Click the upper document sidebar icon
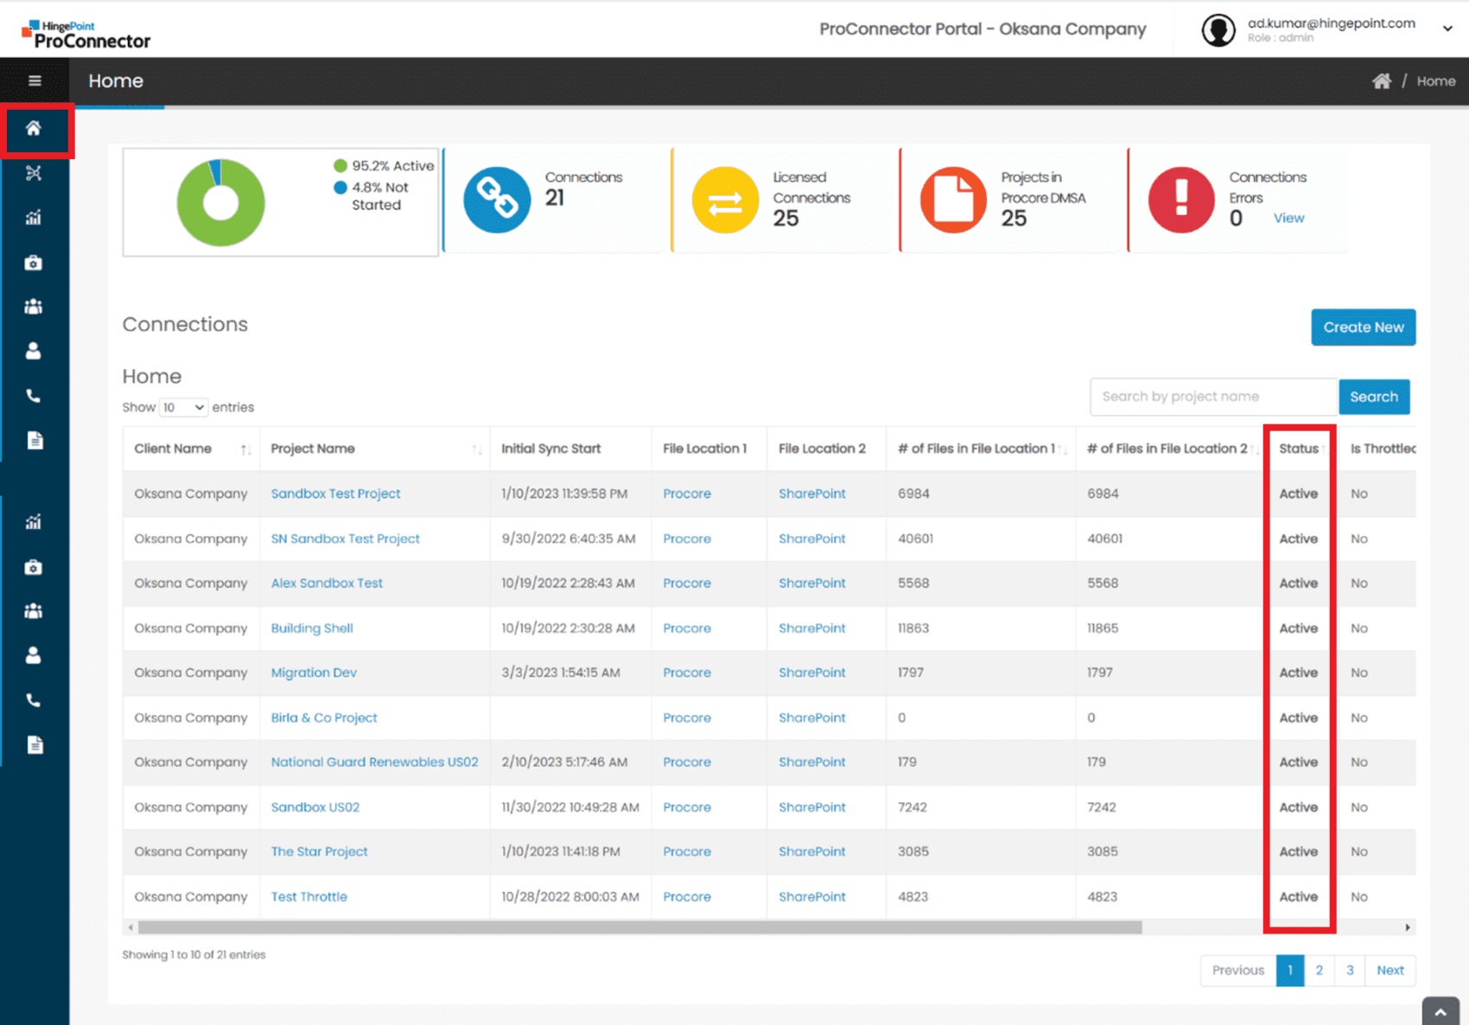 (x=35, y=441)
